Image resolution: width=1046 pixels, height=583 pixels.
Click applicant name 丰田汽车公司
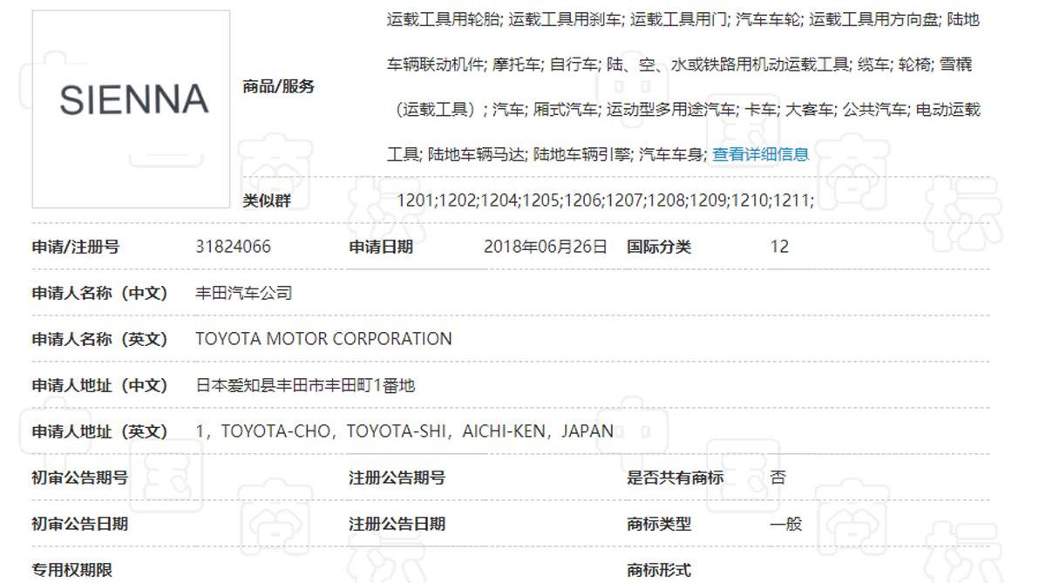pos(243,293)
